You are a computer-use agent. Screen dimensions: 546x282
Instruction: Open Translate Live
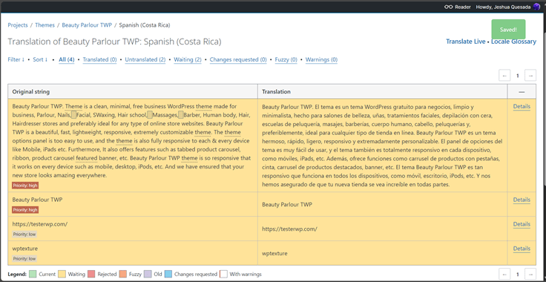[466, 42]
